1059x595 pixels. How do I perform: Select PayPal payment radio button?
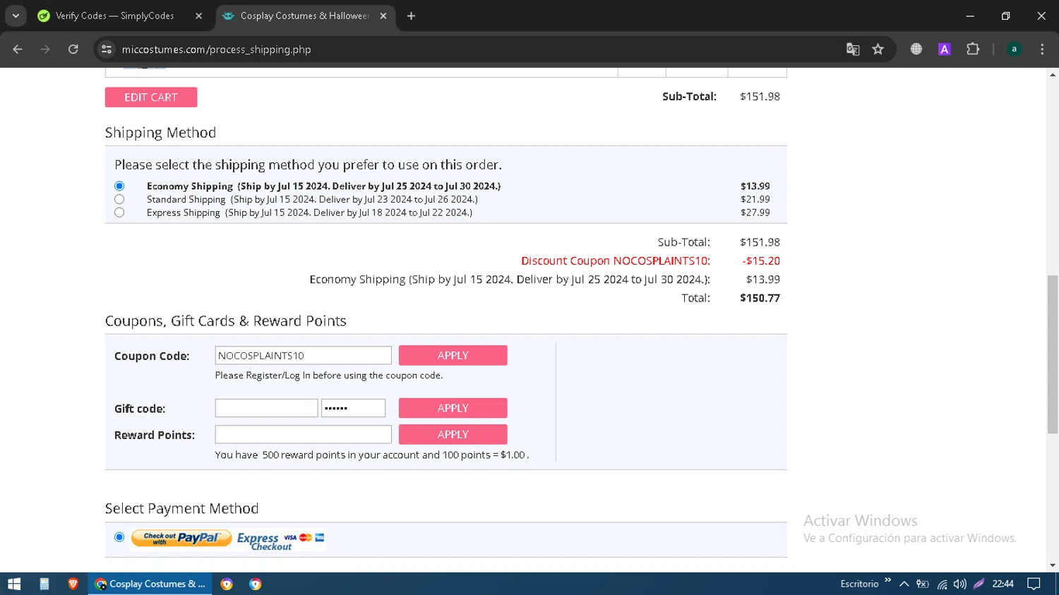coord(119,537)
